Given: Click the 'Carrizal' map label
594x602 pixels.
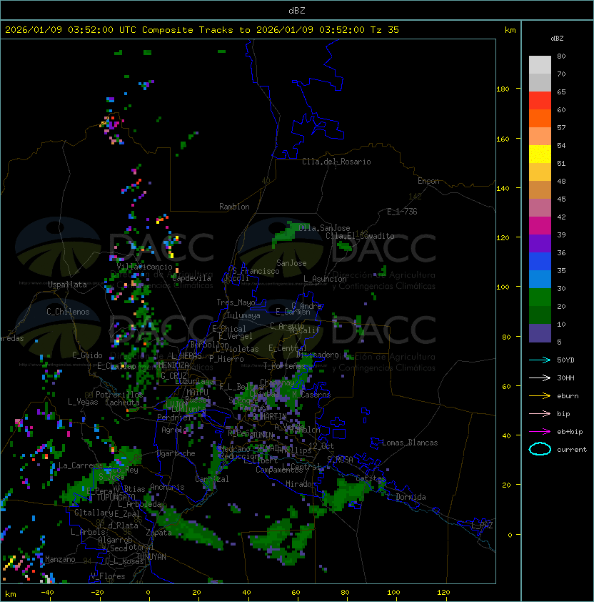Looking at the screenshot, I should (x=212, y=479).
